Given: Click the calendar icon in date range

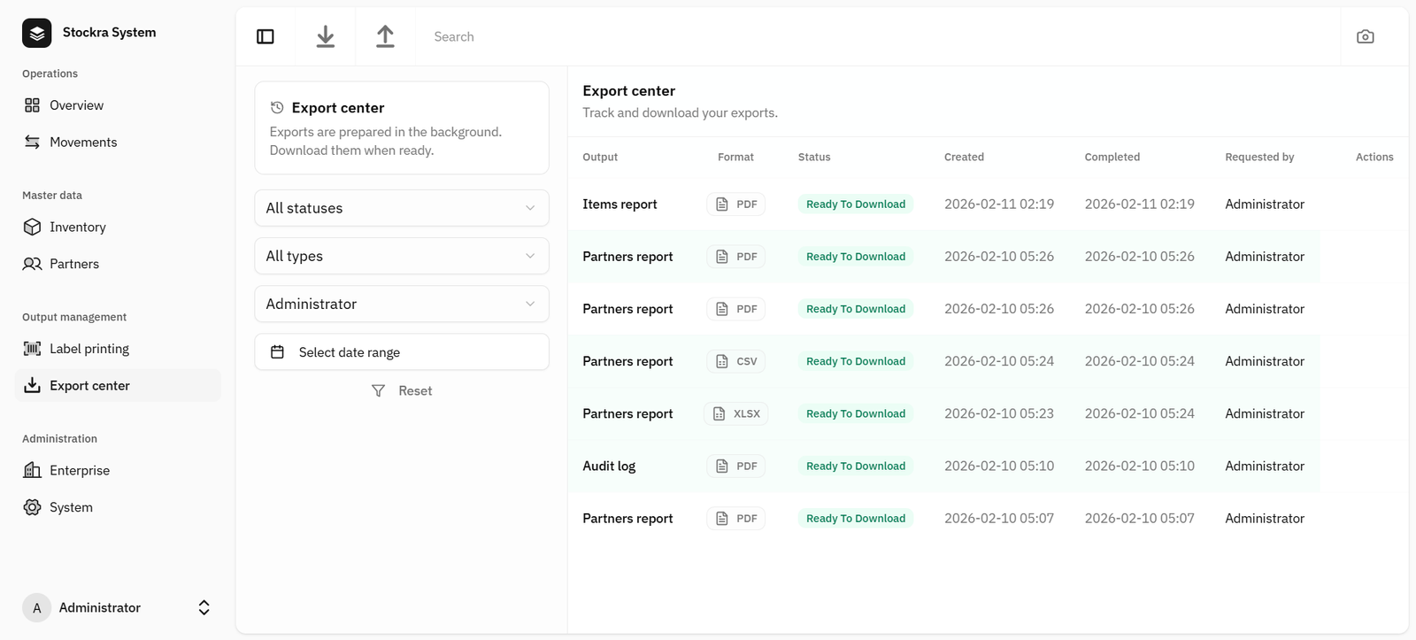Looking at the screenshot, I should (x=277, y=352).
